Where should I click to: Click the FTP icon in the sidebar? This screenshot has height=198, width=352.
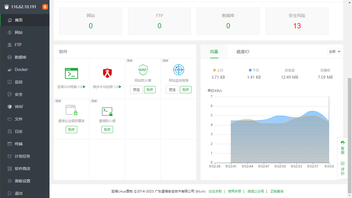point(10,45)
